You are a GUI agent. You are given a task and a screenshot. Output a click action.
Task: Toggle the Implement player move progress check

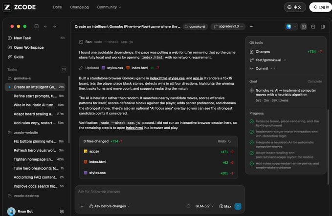click(x=251, y=132)
